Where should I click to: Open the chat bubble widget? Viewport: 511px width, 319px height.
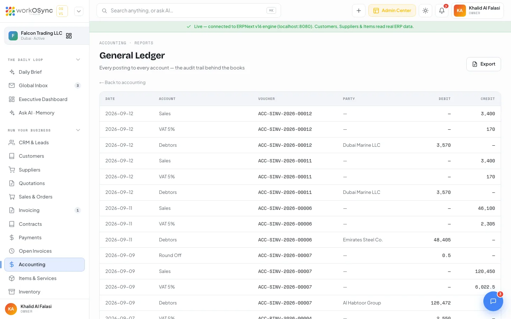tap(493, 301)
